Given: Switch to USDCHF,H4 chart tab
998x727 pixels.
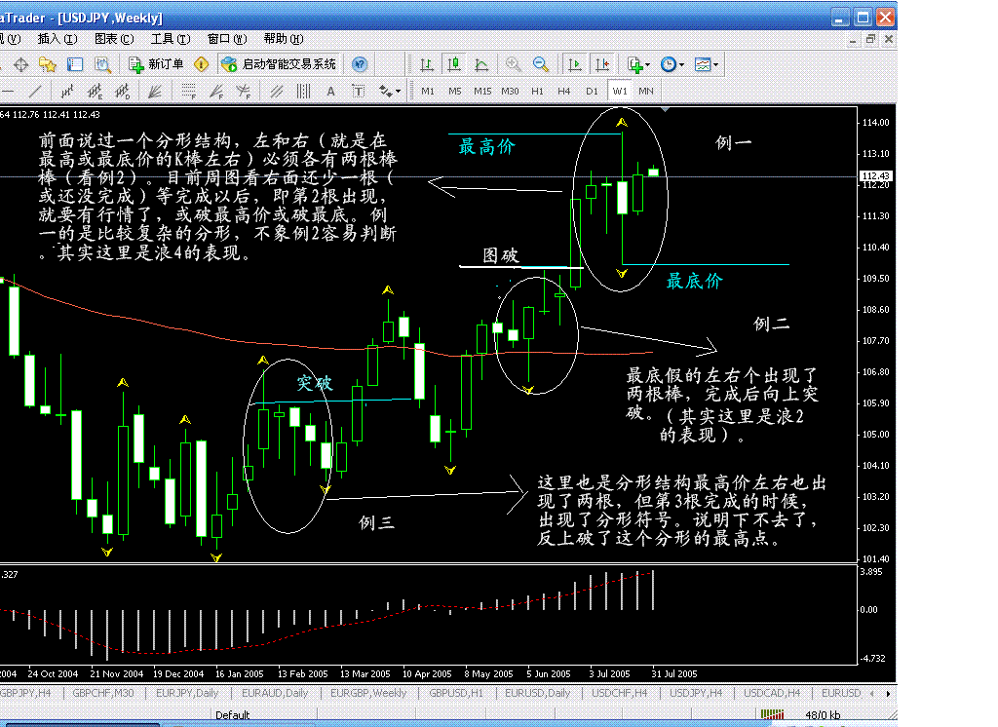Looking at the screenshot, I should click(x=619, y=693).
